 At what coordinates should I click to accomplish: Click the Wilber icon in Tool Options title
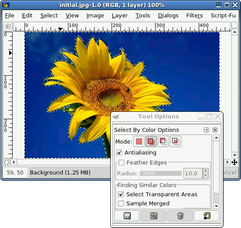116,117
